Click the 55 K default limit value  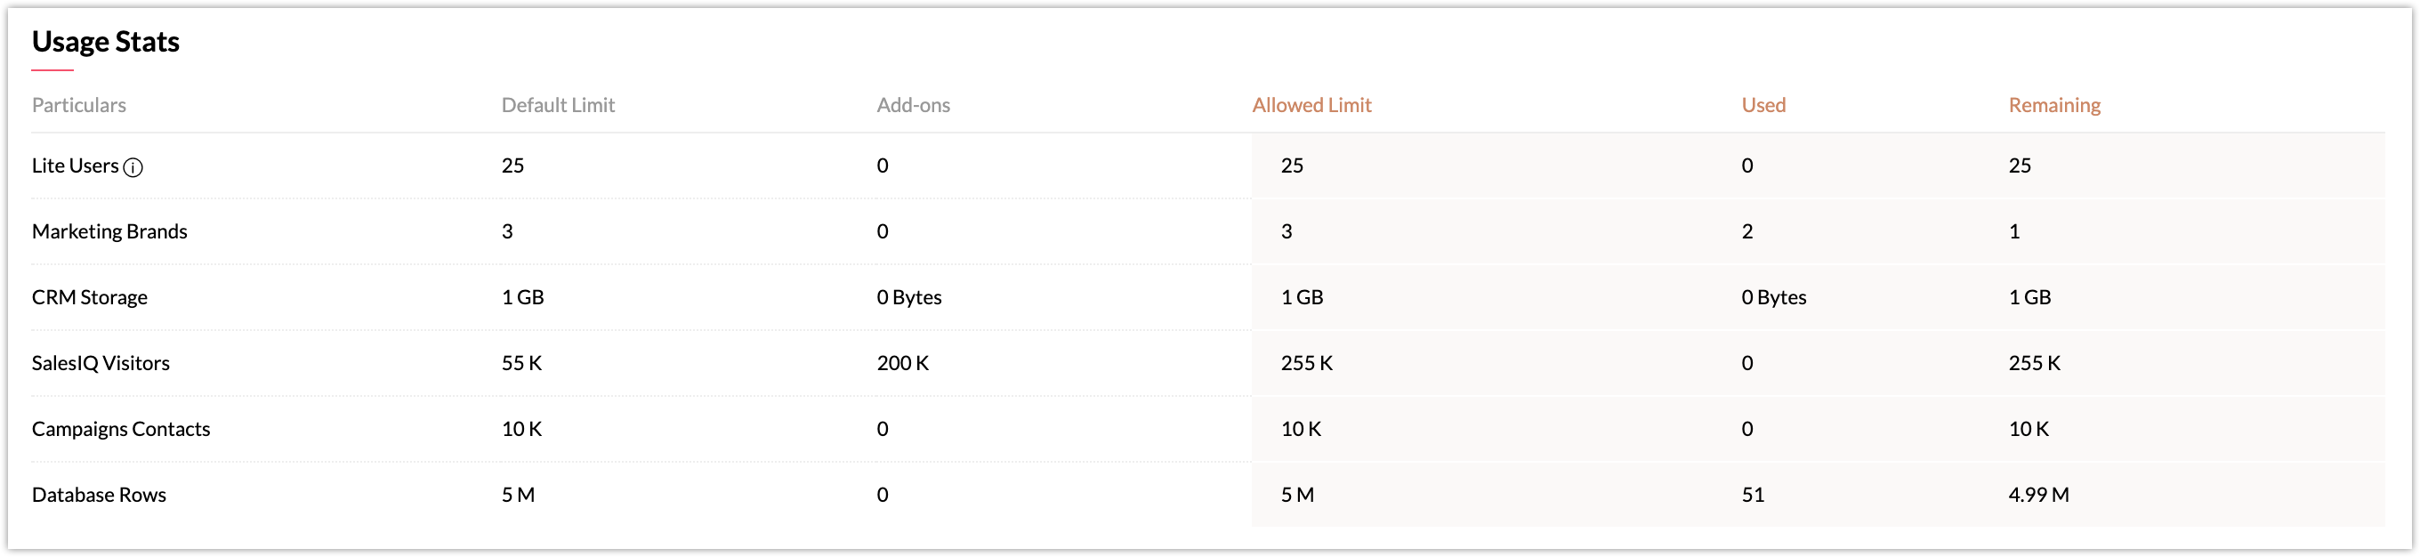click(x=521, y=362)
